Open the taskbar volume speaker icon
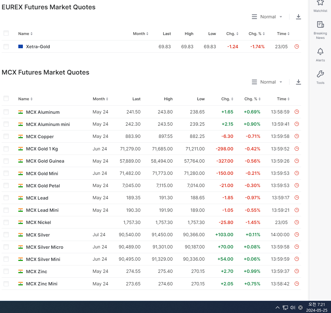Image resolution: width=331 pixels, height=313 pixels. [293, 308]
